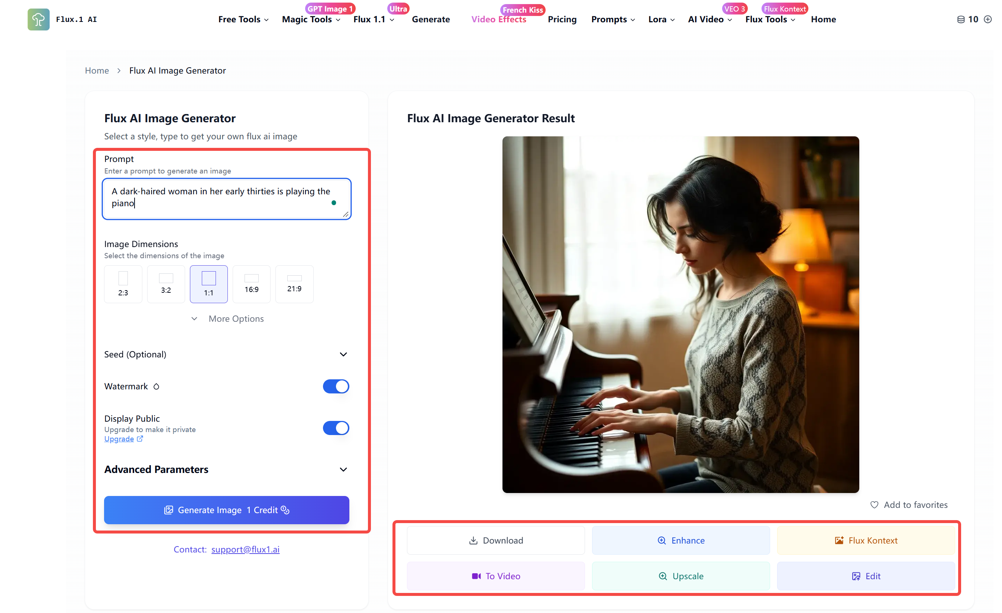
Task: Click the Generate Image button
Action: [x=226, y=510]
